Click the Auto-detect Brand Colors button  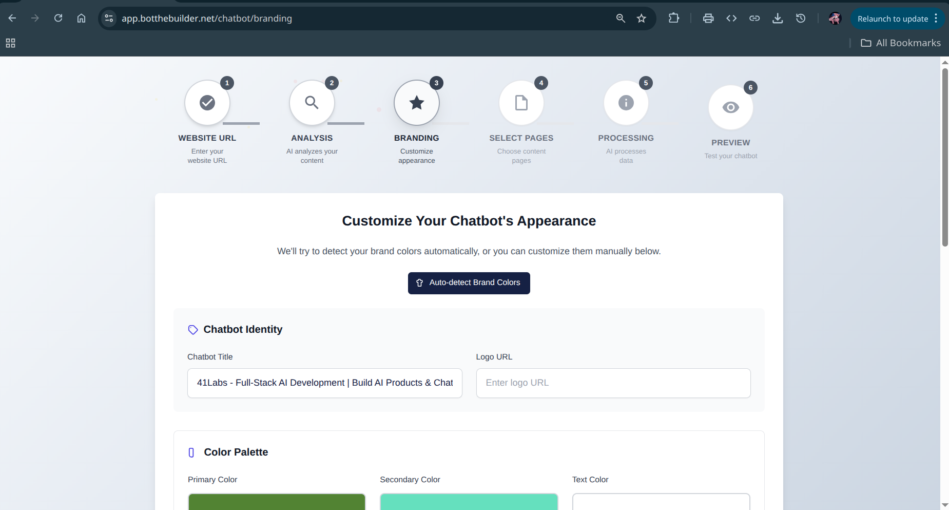tap(469, 283)
